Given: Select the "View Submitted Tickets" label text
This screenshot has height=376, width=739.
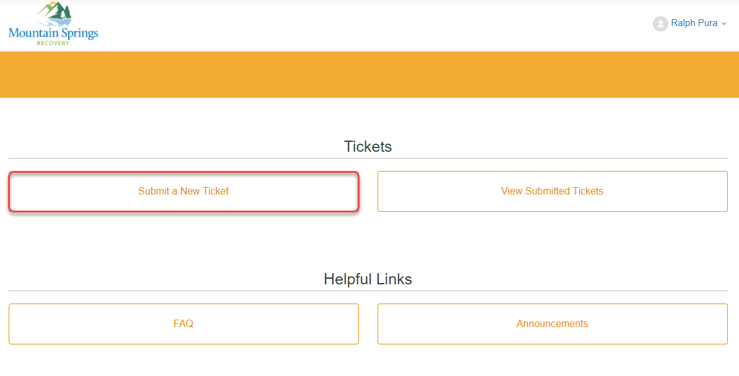Looking at the screenshot, I should pyautogui.click(x=552, y=191).
